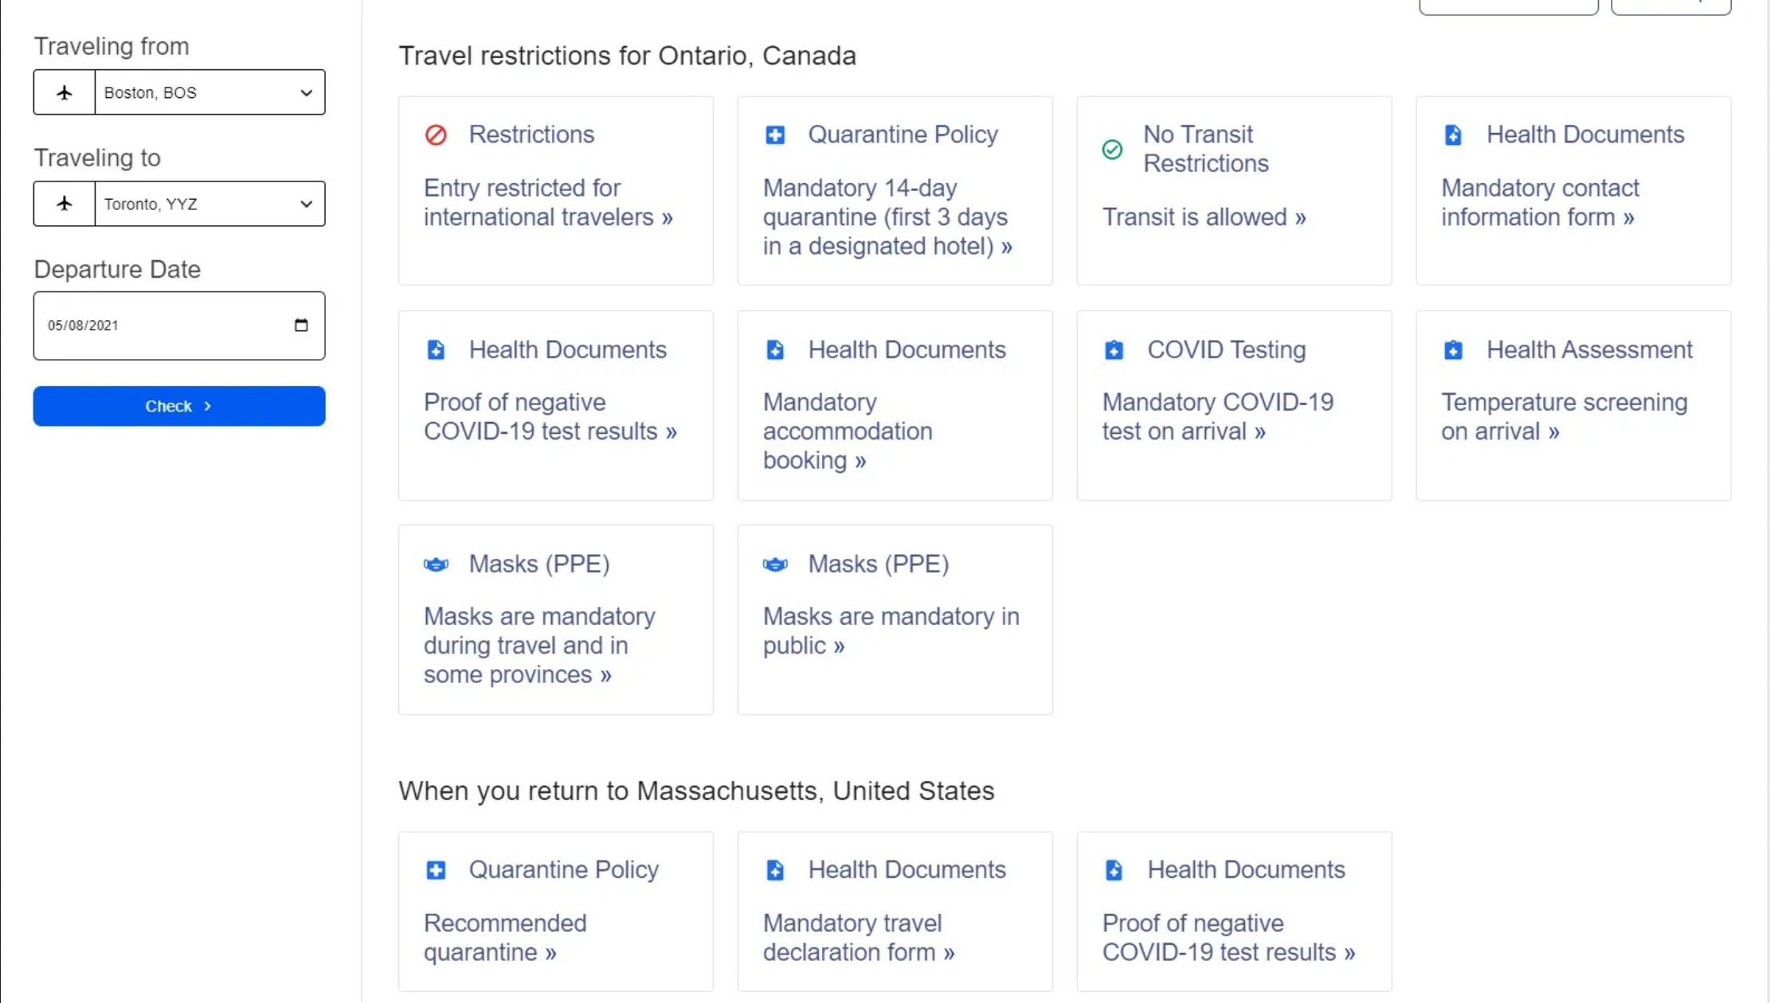Viewport: 1770px width, 1003px height.
Task: Open 'Mandatory travel declaration form' link
Action: [858, 938]
